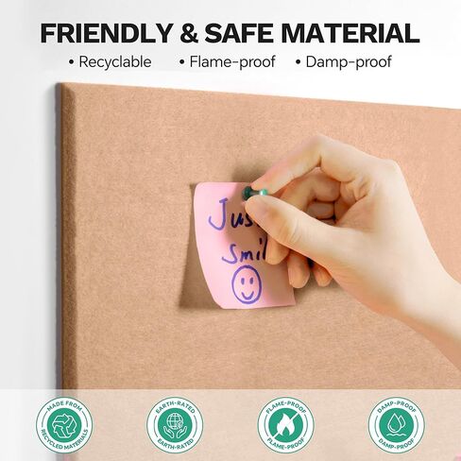Click the Recyclable bullet text

pos(111,61)
